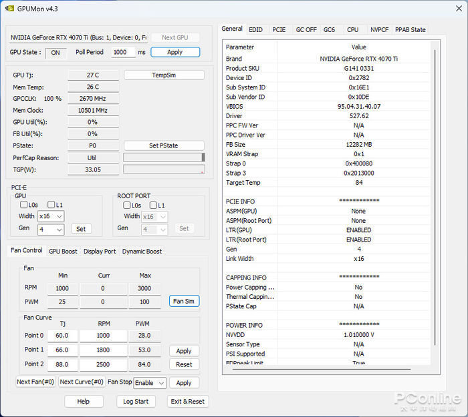Click the Next Curve(#0) button
This screenshot has width=468, height=417.
pos(82,382)
